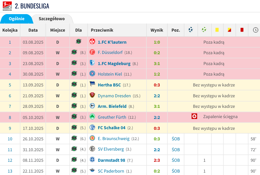Click the Dynamo Dresden club crest
This screenshot has height=175, width=260.
(x=92, y=95)
